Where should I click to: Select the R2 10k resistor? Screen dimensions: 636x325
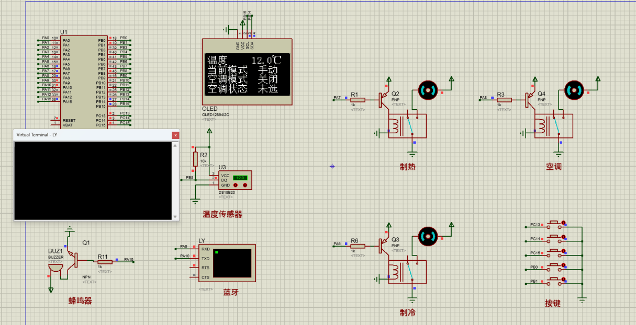click(x=196, y=159)
